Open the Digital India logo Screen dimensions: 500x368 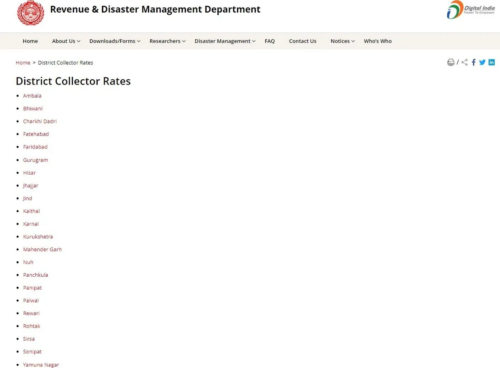tap(471, 10)
